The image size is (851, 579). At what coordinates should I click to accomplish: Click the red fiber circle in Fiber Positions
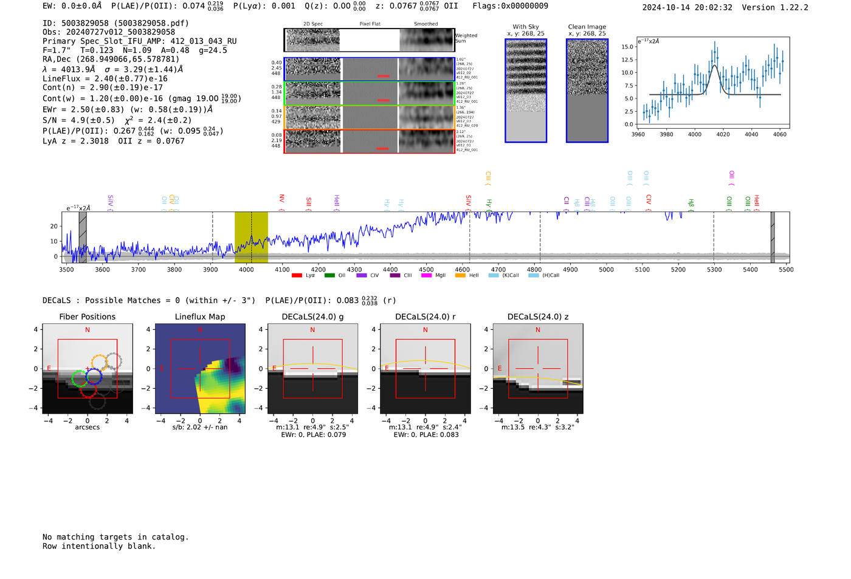(x=88, y=389)
